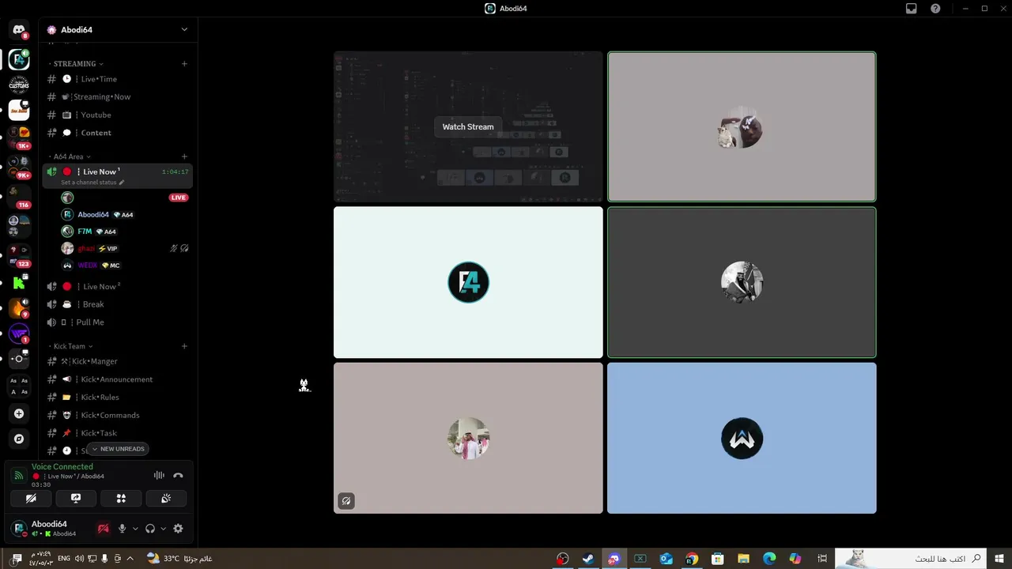Open the Content channel
The height and width of the screenshot is (569, 1012).
point(118,133)
